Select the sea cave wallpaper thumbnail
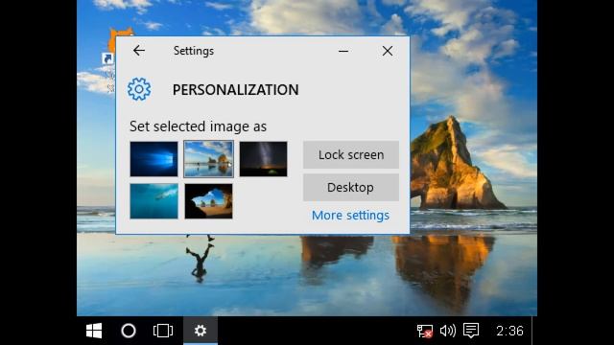Screen dimensions: 614x345 [x=208, y=201]
